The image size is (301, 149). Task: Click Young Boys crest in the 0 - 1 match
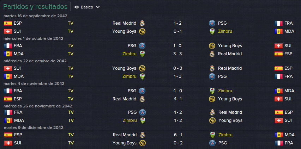(142, 31)
